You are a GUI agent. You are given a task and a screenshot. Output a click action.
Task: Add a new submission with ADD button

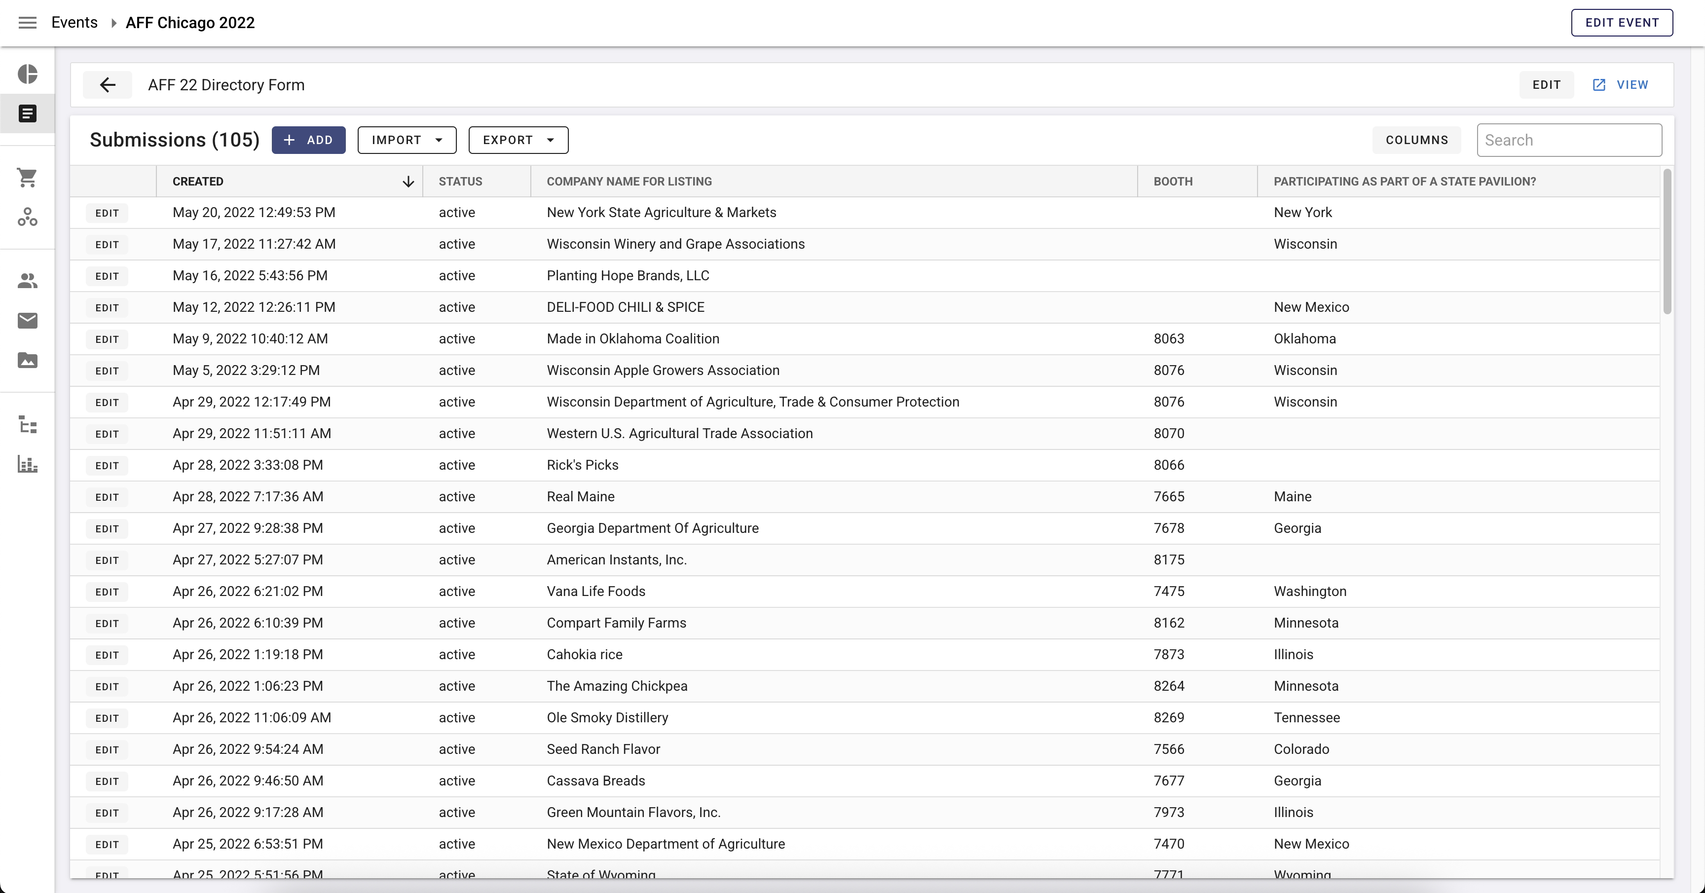coord(308,140)
